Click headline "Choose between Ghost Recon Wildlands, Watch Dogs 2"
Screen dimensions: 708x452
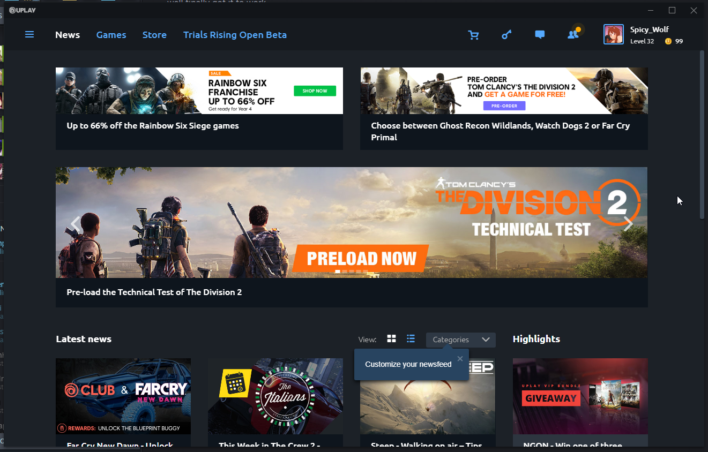pyautogui.click(x=501, y=132)
